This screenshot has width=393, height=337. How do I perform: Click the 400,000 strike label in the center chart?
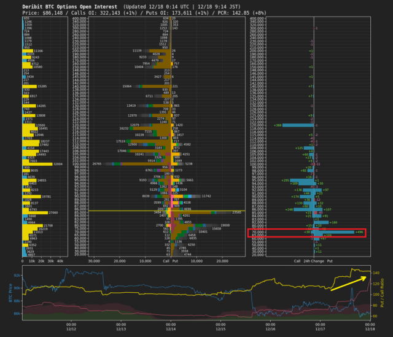[x=79, y=18]
